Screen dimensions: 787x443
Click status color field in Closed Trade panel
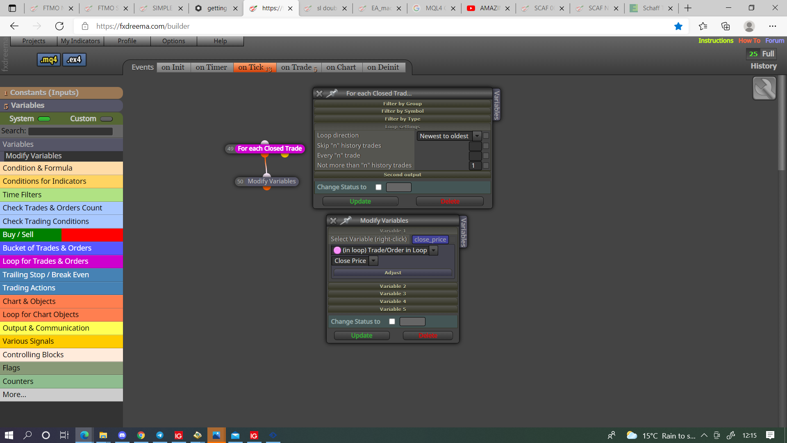[398, 187]
